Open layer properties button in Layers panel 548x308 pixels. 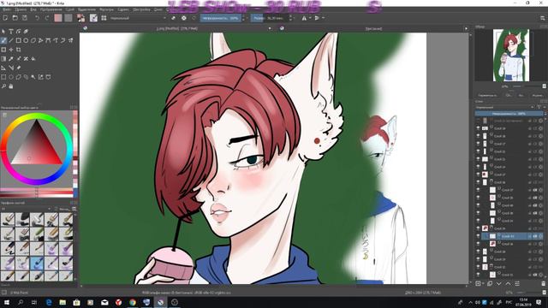tap(517, 283)
